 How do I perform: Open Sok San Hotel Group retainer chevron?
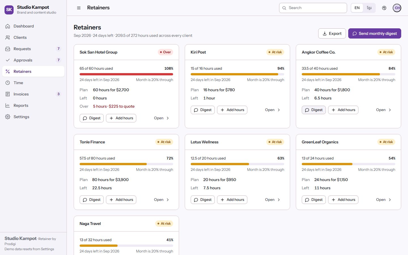tap(168, 118)
